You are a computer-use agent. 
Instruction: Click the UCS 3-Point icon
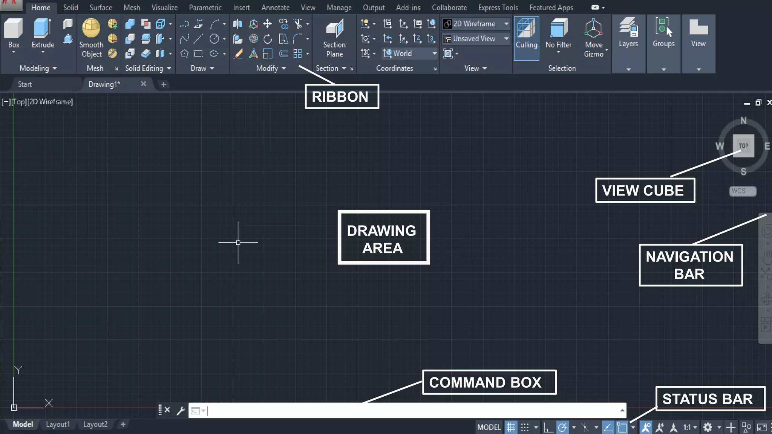point(431,38)
